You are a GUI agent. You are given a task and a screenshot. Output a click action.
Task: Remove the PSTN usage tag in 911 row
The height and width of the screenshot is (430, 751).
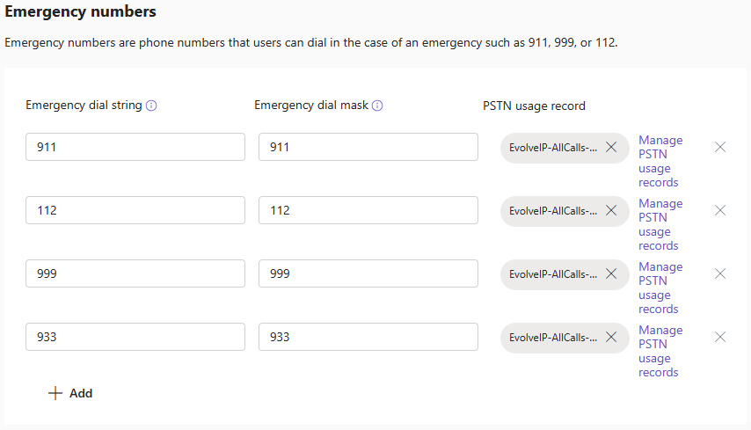point(611,147)
